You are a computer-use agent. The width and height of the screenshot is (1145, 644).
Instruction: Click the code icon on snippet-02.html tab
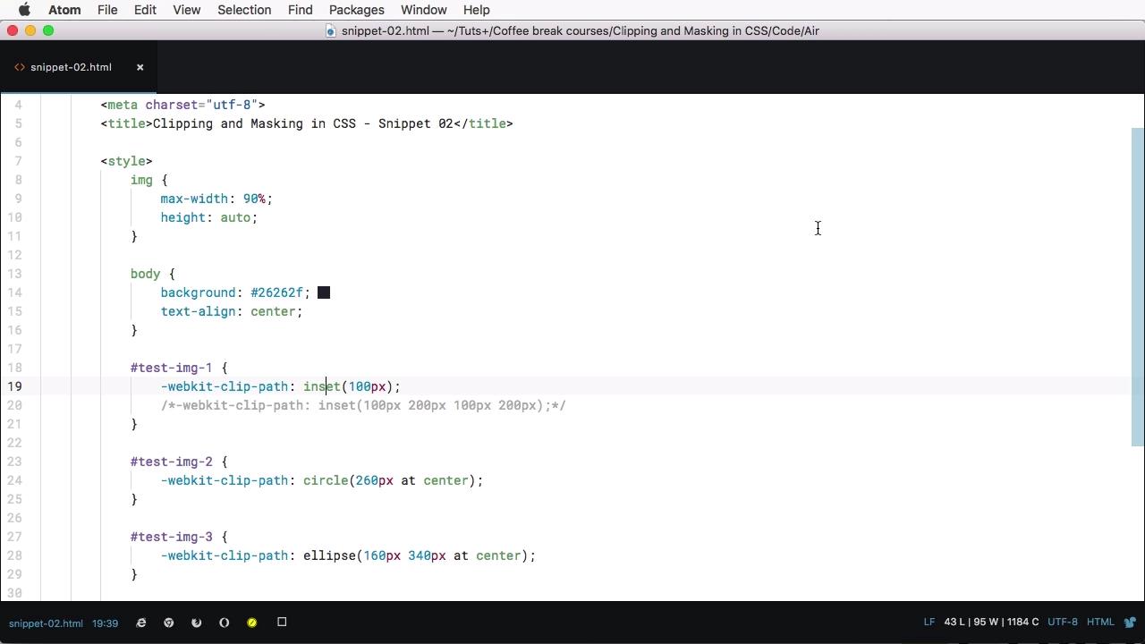pos(19,67)
